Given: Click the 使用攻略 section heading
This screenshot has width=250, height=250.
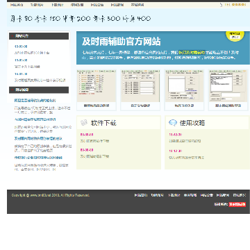Looking at the screenshot, I should tap(192, 123).
